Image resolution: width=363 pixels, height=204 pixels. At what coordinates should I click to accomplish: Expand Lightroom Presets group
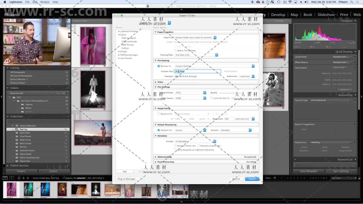(x=119, y=31)
